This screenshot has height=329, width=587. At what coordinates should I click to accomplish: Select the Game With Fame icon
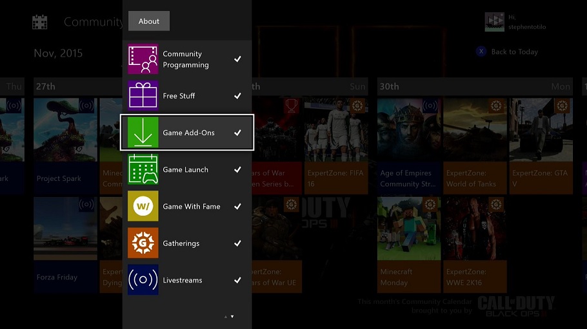coord(143,206)
